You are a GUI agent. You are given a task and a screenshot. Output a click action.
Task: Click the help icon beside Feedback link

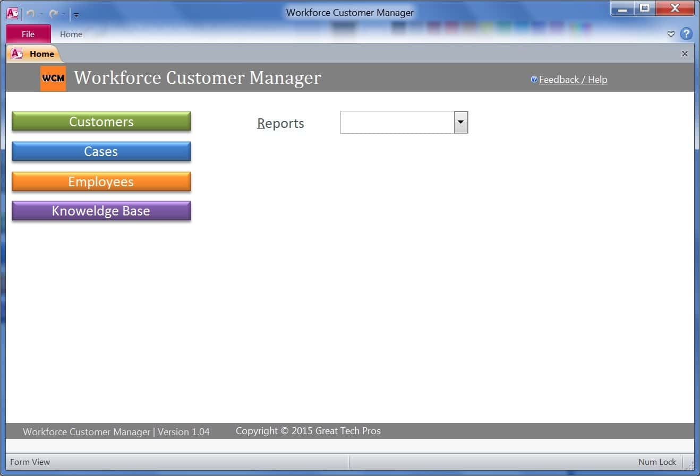point(534,80)
